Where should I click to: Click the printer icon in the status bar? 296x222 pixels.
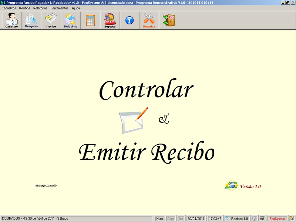coord(254,218)
